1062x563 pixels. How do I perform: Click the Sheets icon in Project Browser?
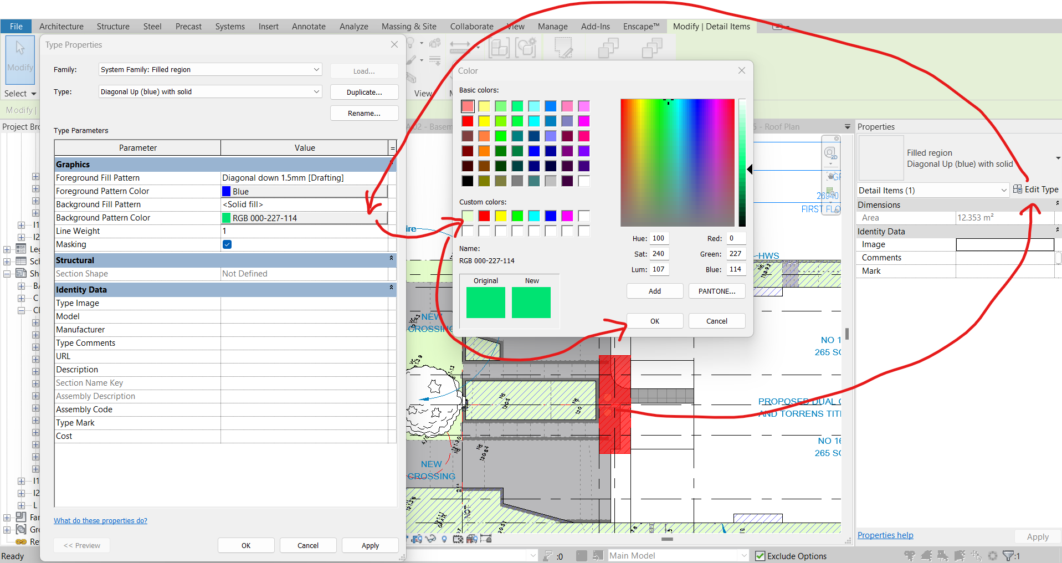(21, 273)
